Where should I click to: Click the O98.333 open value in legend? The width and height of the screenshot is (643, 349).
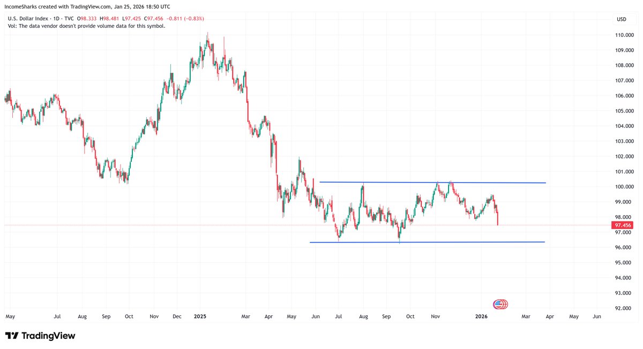pos(86,18)
